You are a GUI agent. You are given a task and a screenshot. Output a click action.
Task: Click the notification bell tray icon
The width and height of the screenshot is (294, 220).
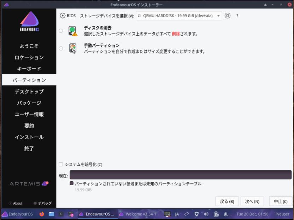click(x=226, y=214)
